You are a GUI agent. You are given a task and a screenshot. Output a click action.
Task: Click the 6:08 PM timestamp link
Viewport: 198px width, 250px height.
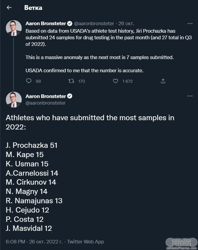pos(16,242)
